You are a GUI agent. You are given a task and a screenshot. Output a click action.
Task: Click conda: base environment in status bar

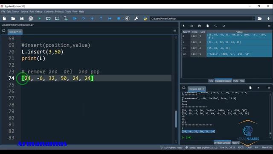pos(201,148)
